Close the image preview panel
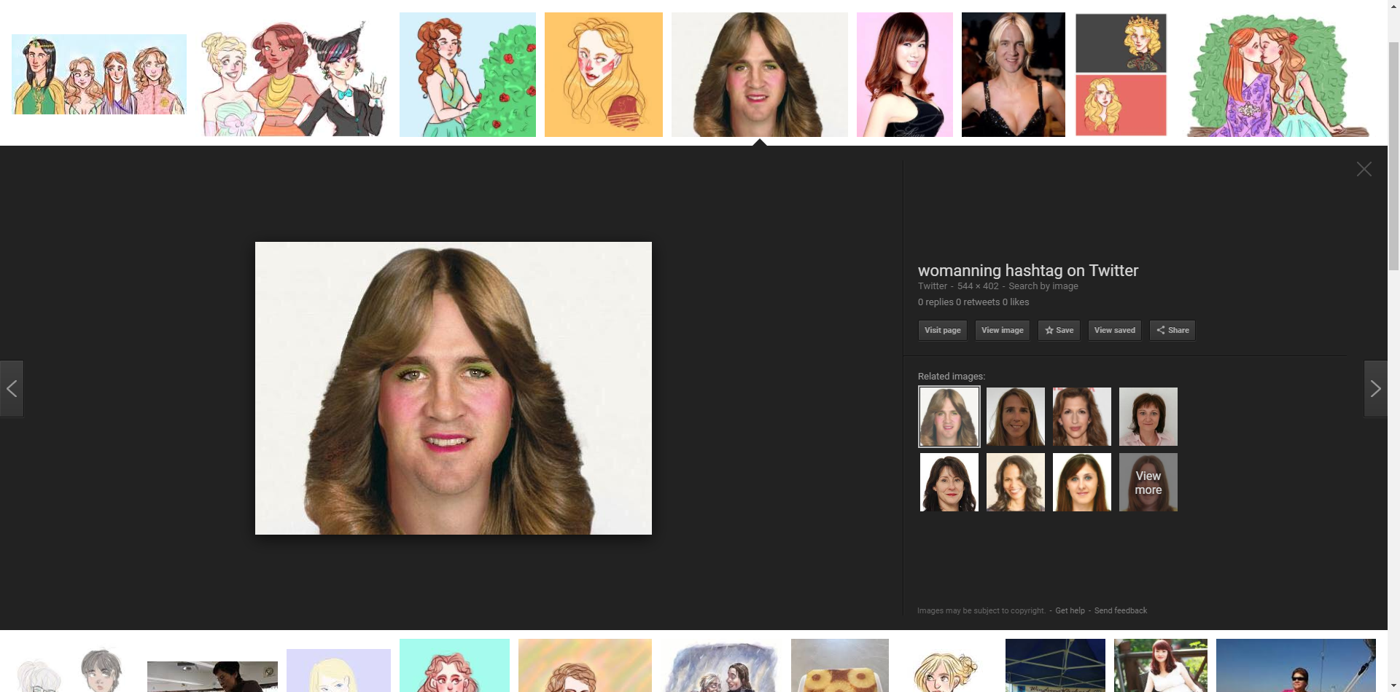Viewport: 1400px width, 692px height. tap(1364, 169)
